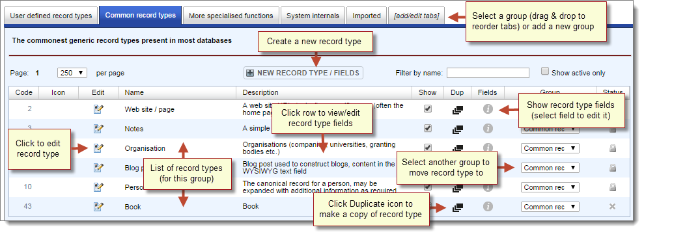Select the Book name cell

coord(133,207)
